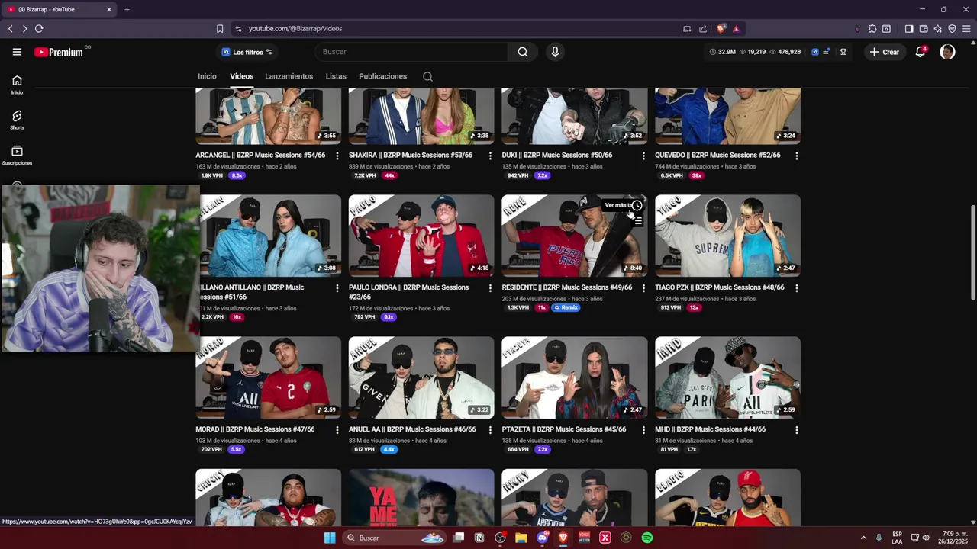This screenshot has height=549, width=977.
Task: Click the trophy icon in the stats bar
Action: [843, 52]
